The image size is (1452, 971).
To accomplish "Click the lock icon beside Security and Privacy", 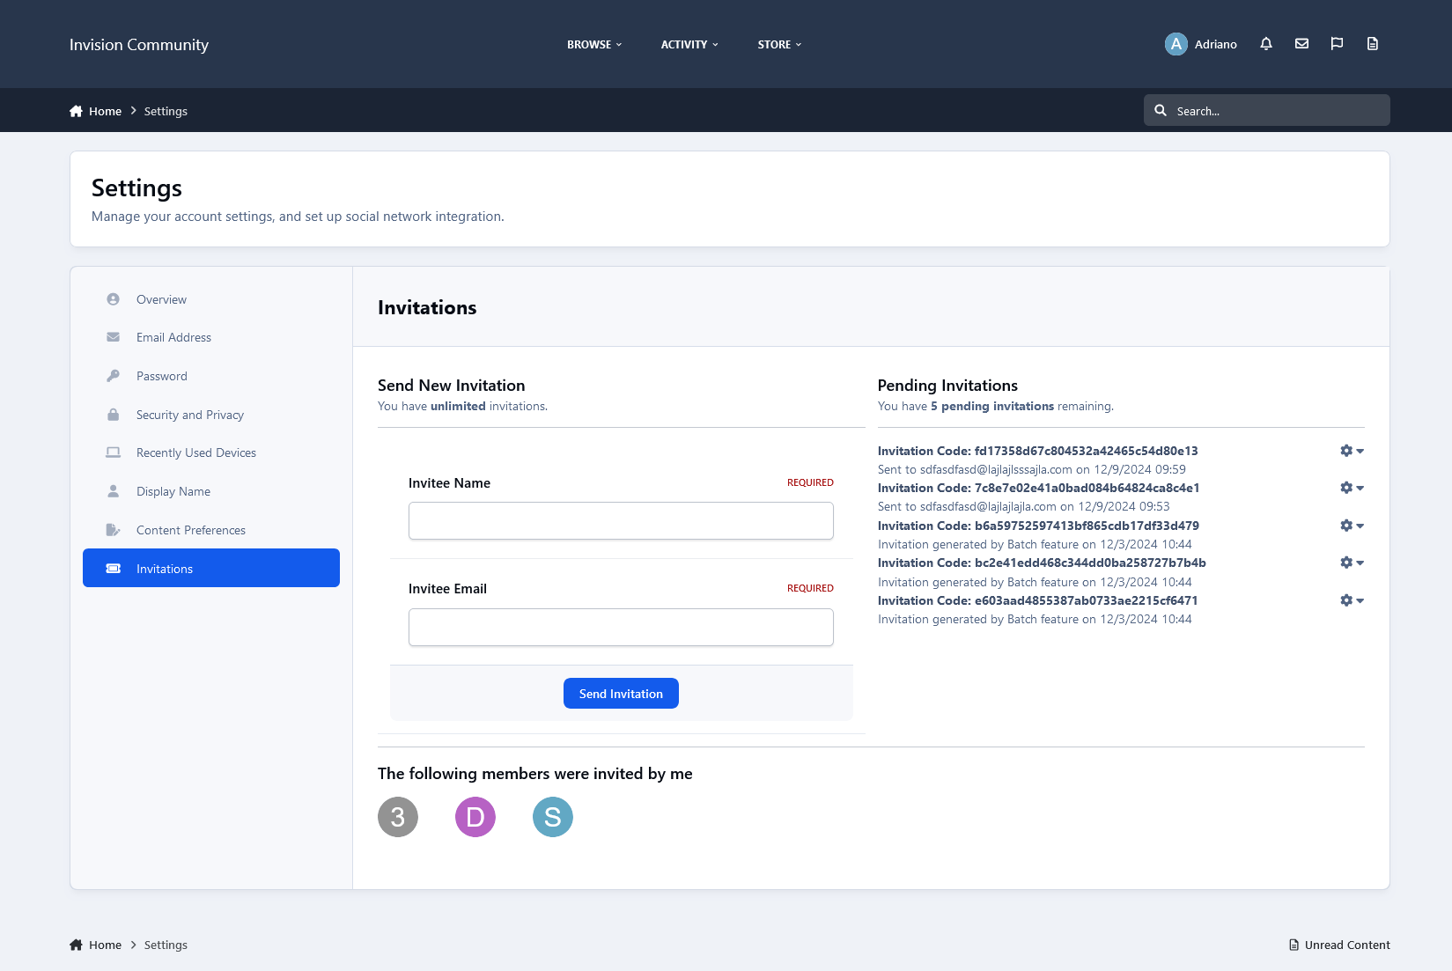I will point(113,414).
